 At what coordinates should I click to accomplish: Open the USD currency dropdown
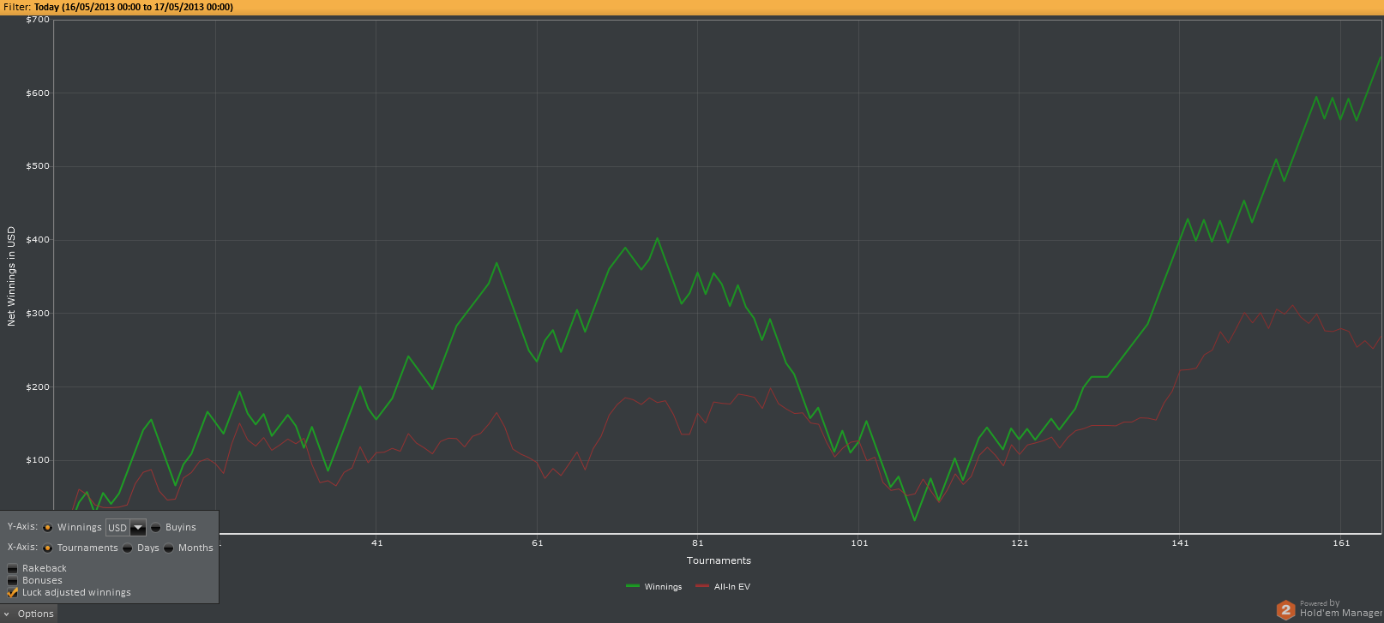pos(137,528)
